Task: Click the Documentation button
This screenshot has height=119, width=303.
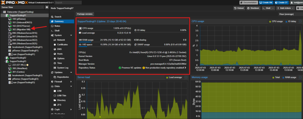Action: (249, 2)
